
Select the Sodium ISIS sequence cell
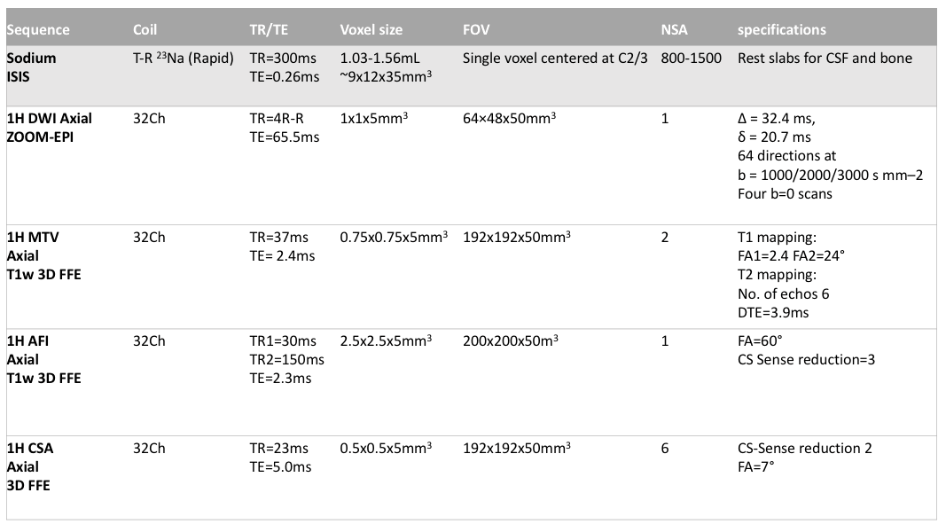(x=32, y=67)
